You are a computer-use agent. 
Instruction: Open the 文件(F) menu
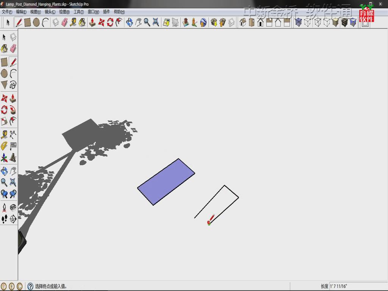[7, 12]
